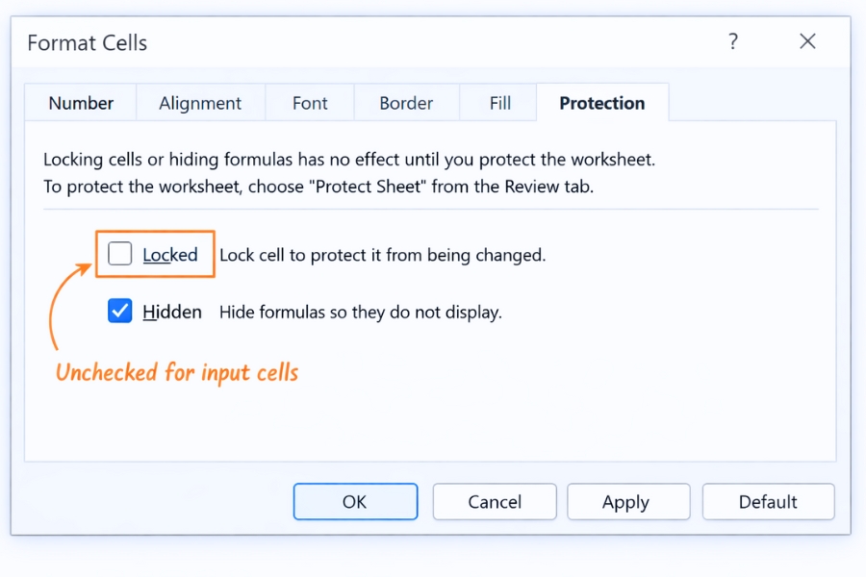Select the Font tab
The width and height of the screenshot is (866, 577).
309,102
